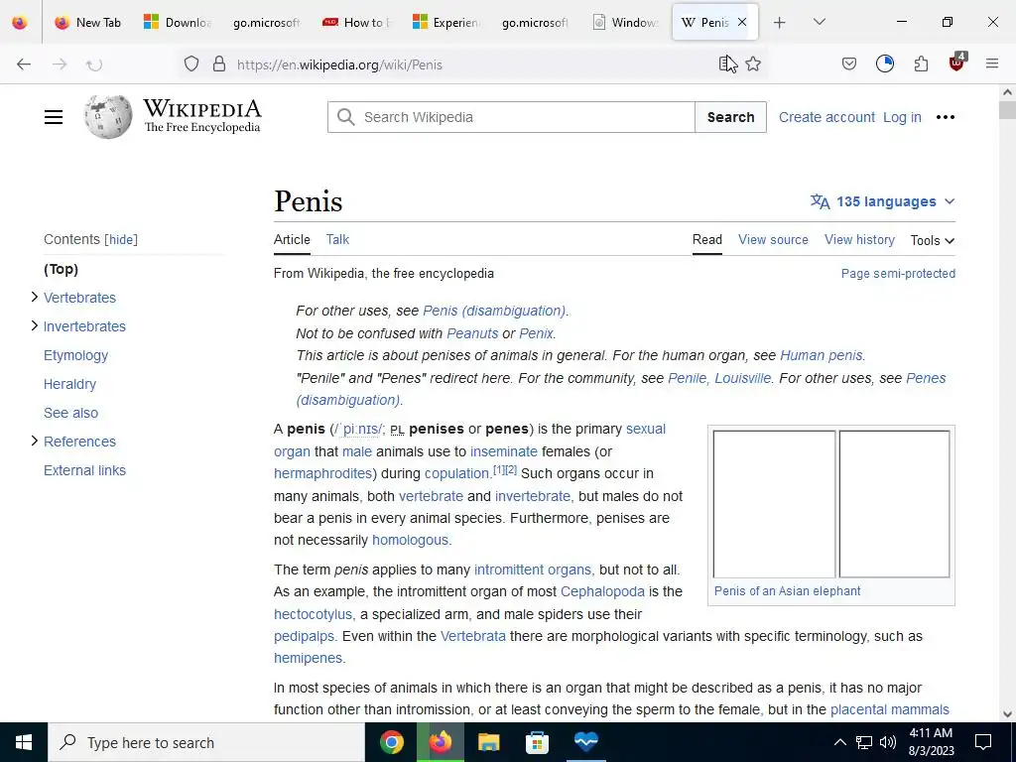Screen dimensions: 1016x762
Task: Click the scrollbar down arrow
Action: click(1007, 714)
